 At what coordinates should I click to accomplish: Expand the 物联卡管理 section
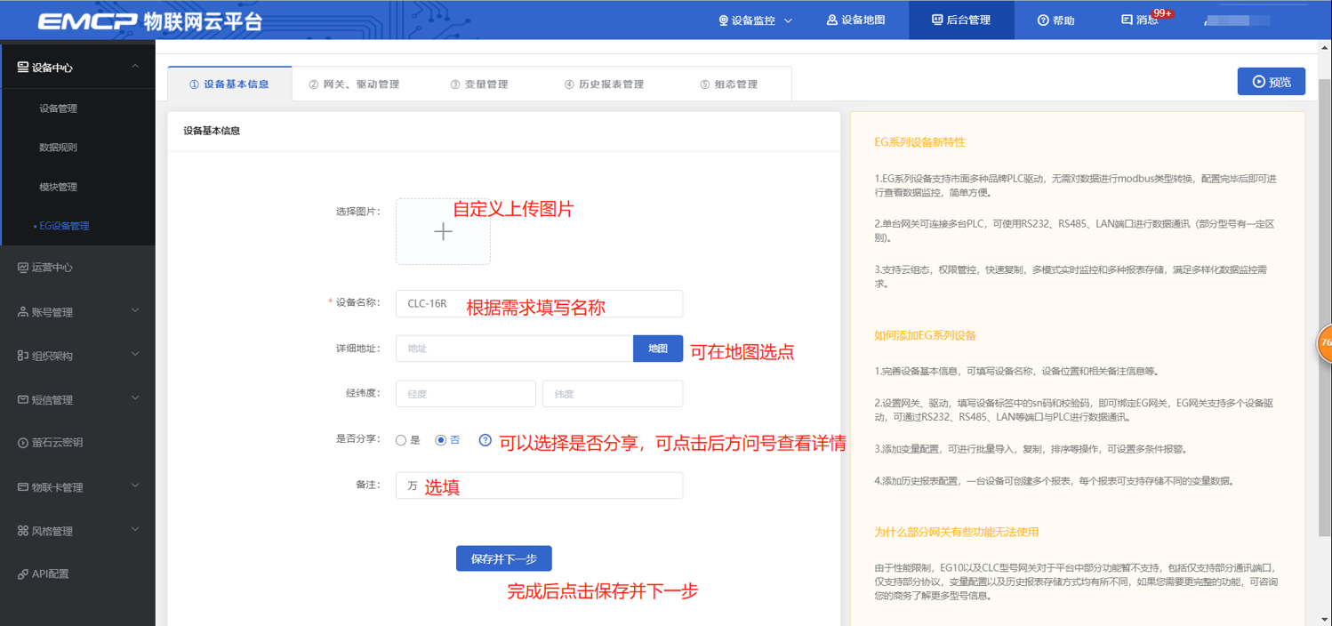(135, 486)
